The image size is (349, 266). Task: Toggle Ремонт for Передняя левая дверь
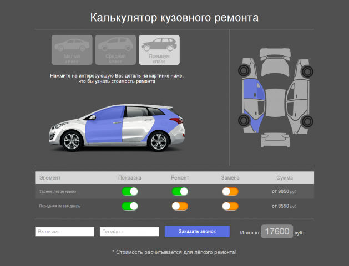tap(180, 206)
